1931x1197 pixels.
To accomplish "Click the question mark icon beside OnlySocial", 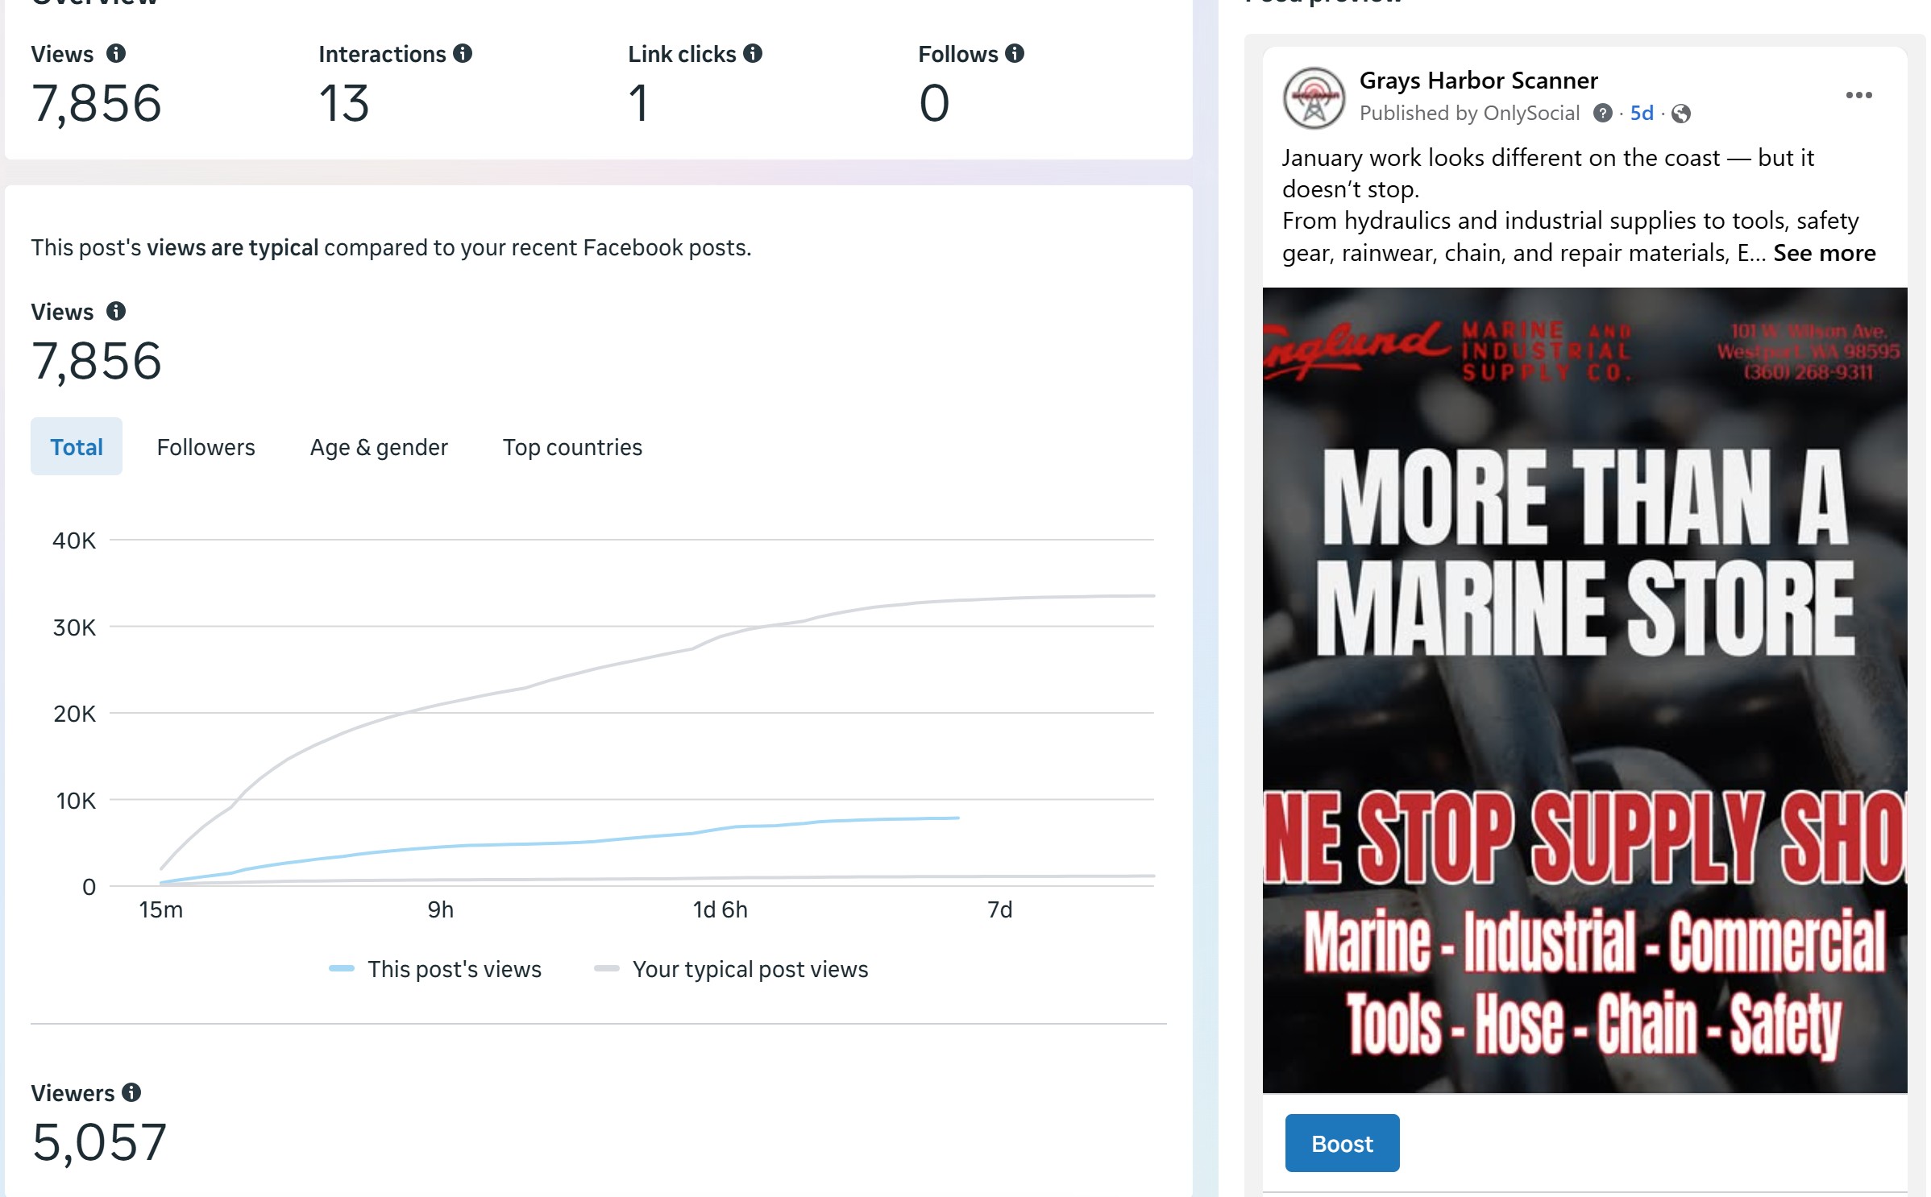I will pos(1602,114).
